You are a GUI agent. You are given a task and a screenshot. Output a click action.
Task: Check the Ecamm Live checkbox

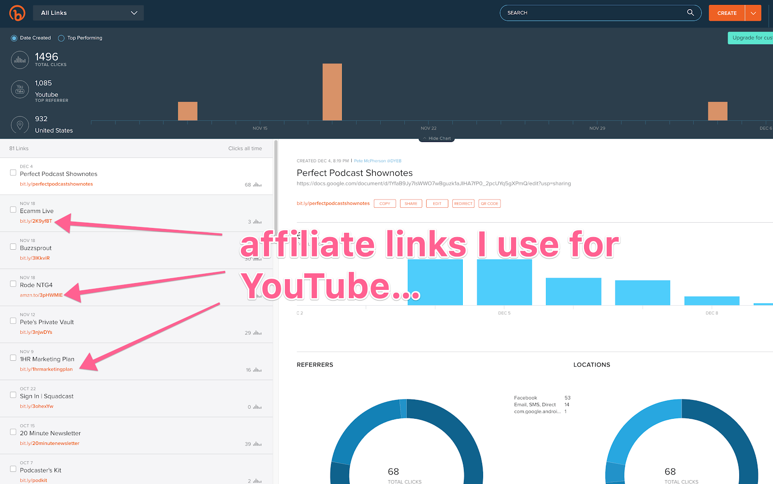pyautogui.click(x=13, y=210)
